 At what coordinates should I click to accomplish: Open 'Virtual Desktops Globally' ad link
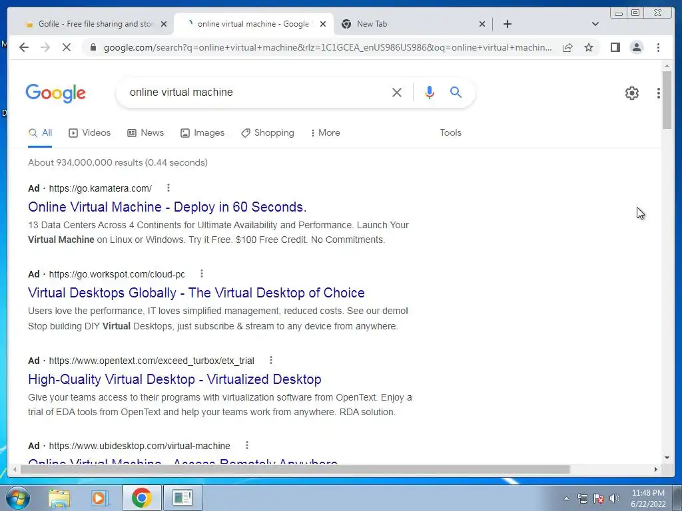coord(196,293)
